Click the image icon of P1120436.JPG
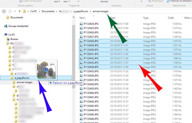 coord(81,76)
